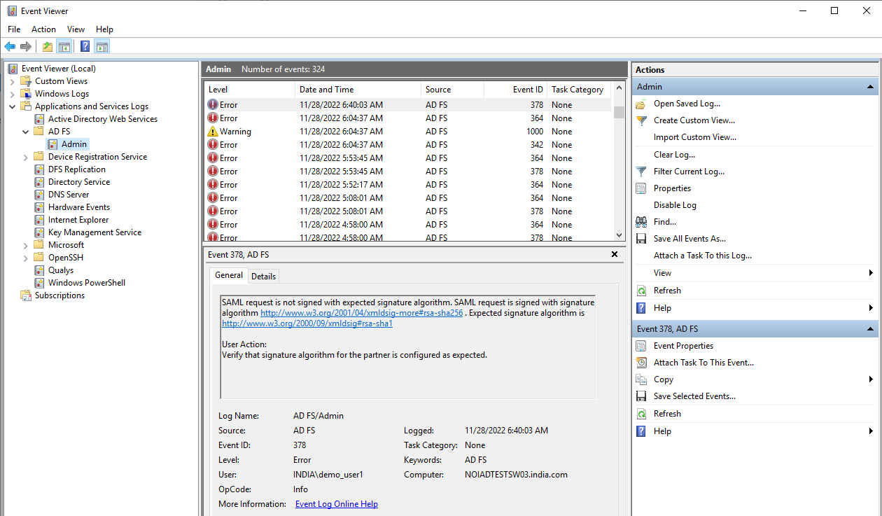The image size is (882, 516).
Task: Collapse the Event 378, AD FS actions section
Action: coord(871,329)
